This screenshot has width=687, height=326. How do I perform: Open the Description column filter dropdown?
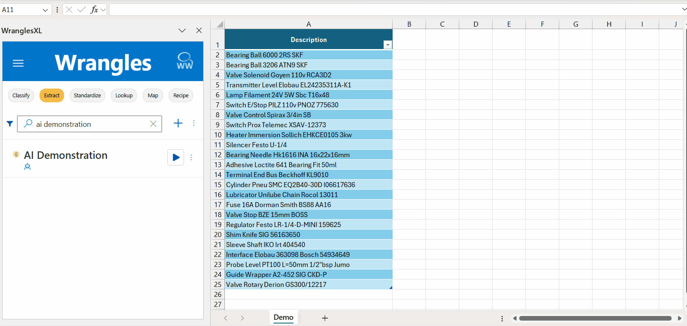388,44
